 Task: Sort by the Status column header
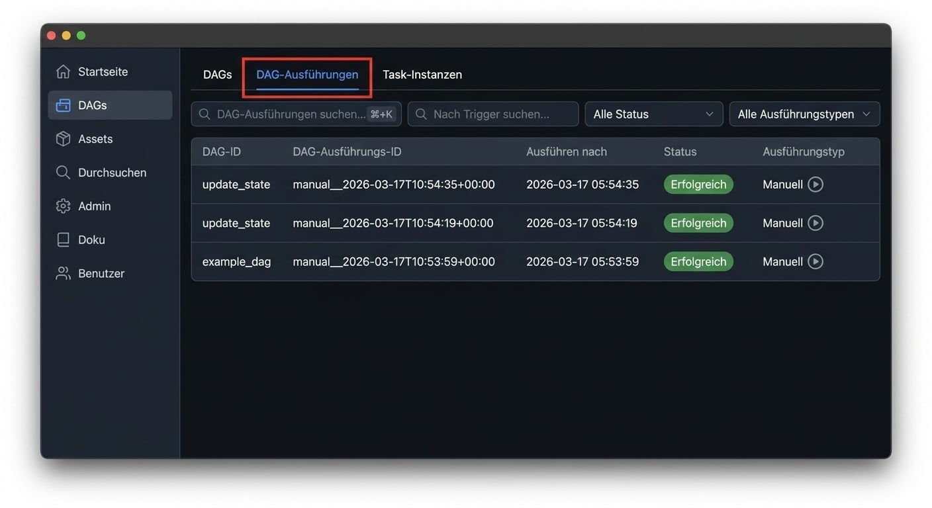point(680,151)
